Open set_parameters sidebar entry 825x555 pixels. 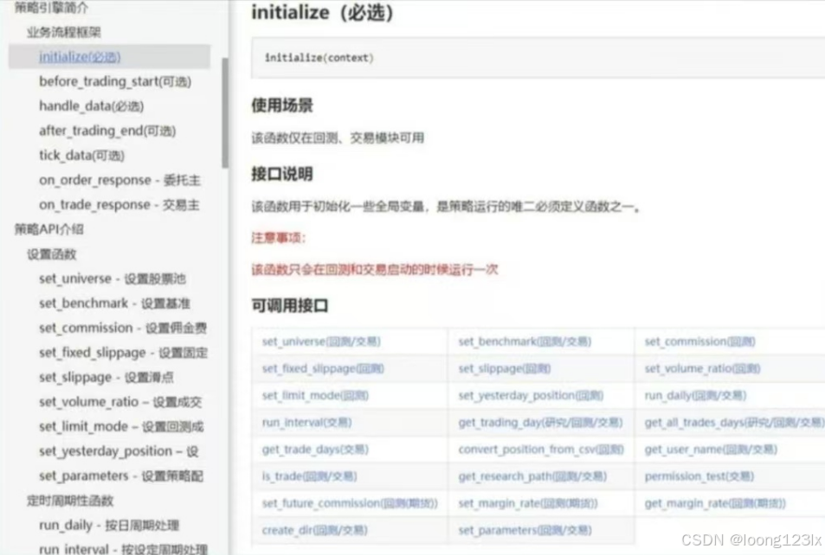tap(121, 476)
